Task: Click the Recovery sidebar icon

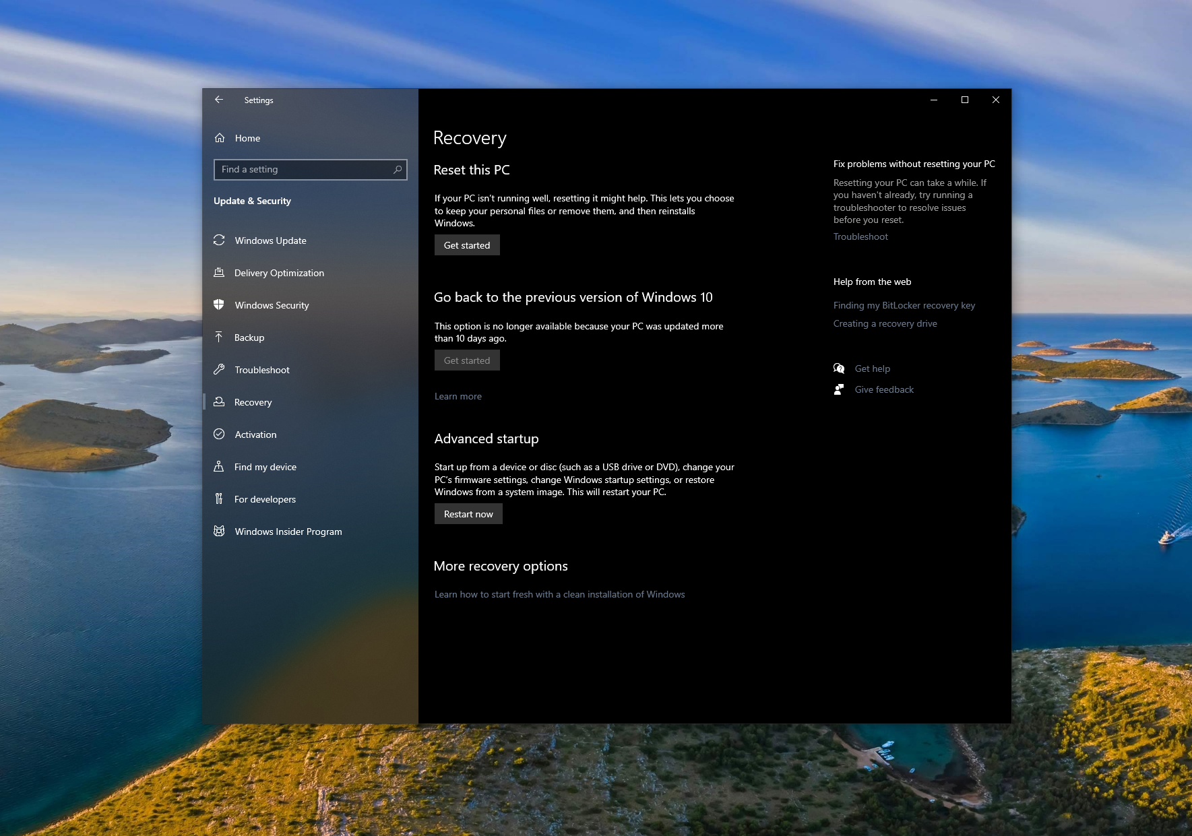Action: tap(219, 401)
